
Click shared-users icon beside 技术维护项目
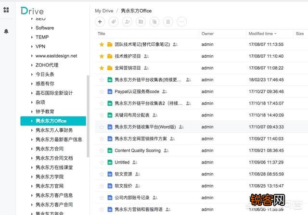146,56
